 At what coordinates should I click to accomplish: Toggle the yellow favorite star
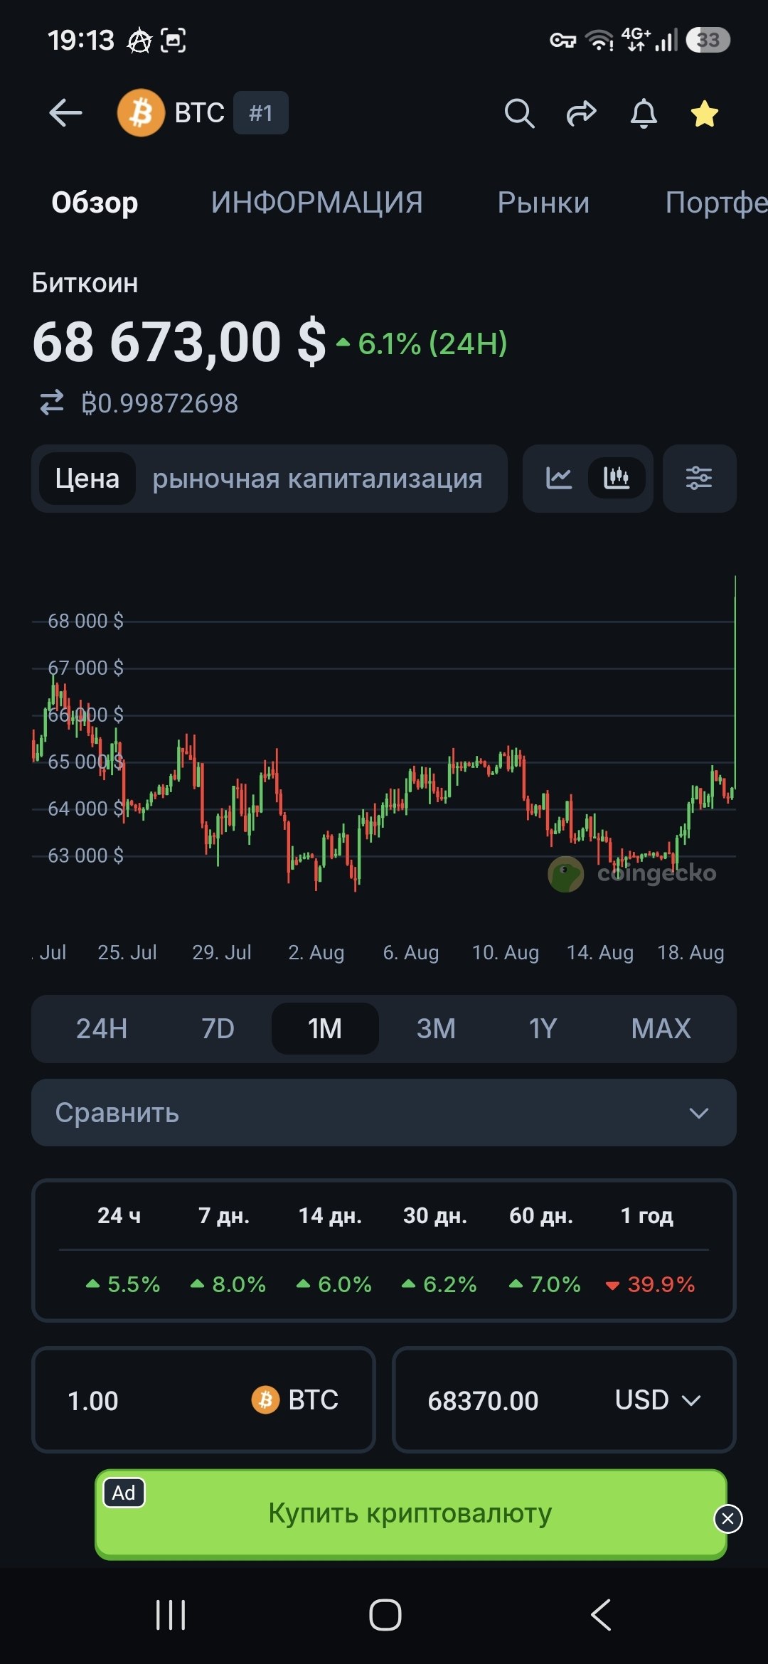click(x=704, y=113)
